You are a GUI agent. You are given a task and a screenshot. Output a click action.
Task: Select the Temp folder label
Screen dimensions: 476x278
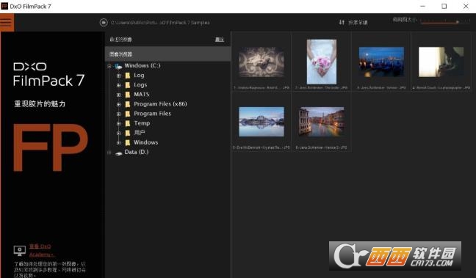tap(142, 123)
